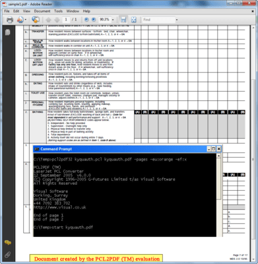Screen dimensions: 258x264
Task: Click the 'C:\Temp>start kyquauth.pdf' command line
Action: click(63, 227)
